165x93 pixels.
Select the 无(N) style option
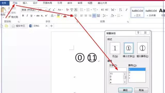[115, 50]
